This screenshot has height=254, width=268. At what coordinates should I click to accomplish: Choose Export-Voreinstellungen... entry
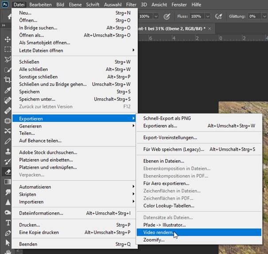click(199, 137)
